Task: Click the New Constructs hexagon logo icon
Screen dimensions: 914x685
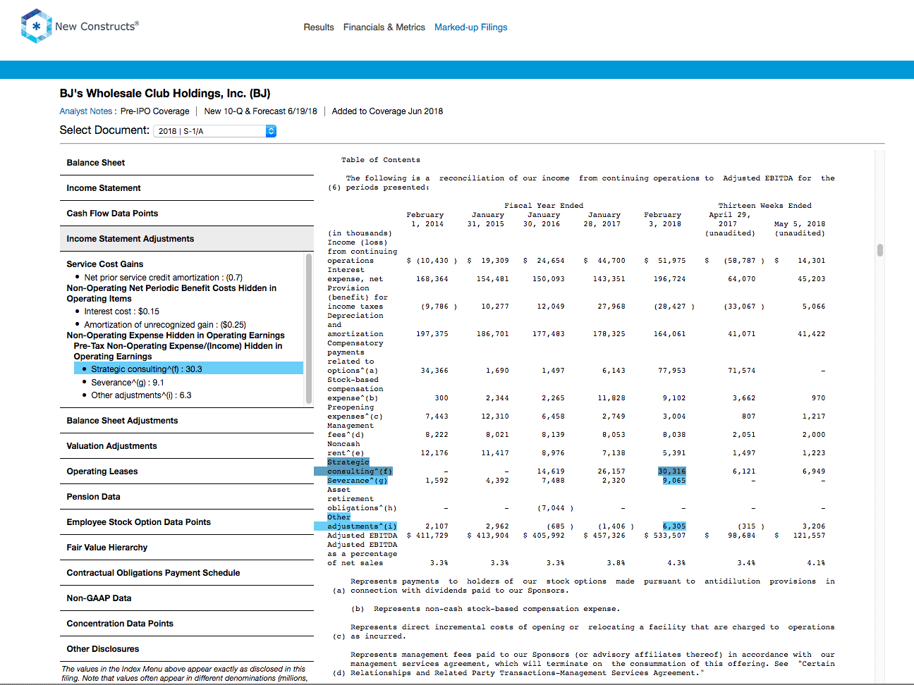Action: 37,26
